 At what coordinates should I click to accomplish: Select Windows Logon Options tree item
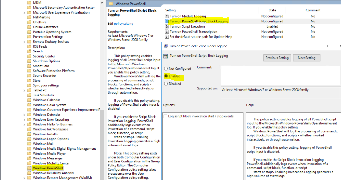click(51, 139)
